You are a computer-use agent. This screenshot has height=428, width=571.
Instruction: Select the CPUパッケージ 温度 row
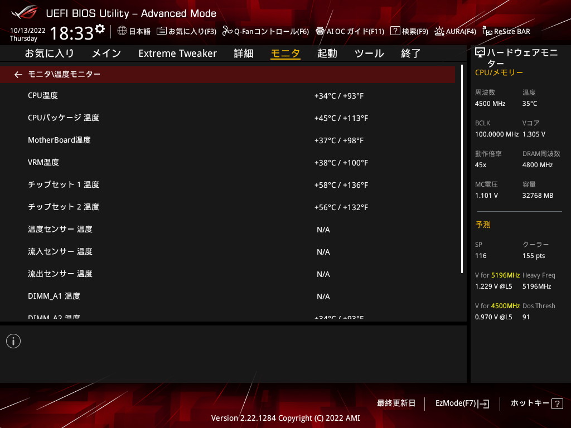click(228, 118)
